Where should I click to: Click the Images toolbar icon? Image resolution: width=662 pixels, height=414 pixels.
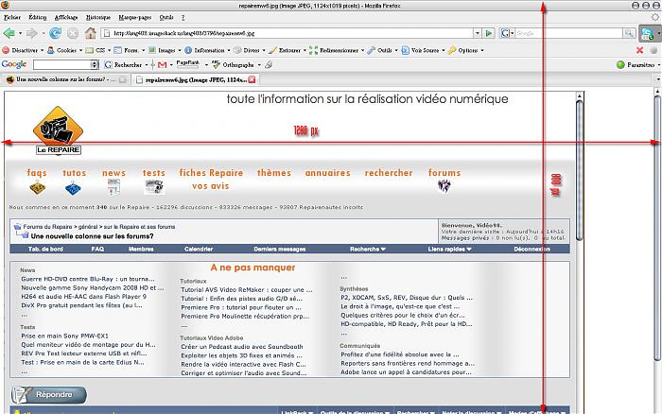point(152,50)
